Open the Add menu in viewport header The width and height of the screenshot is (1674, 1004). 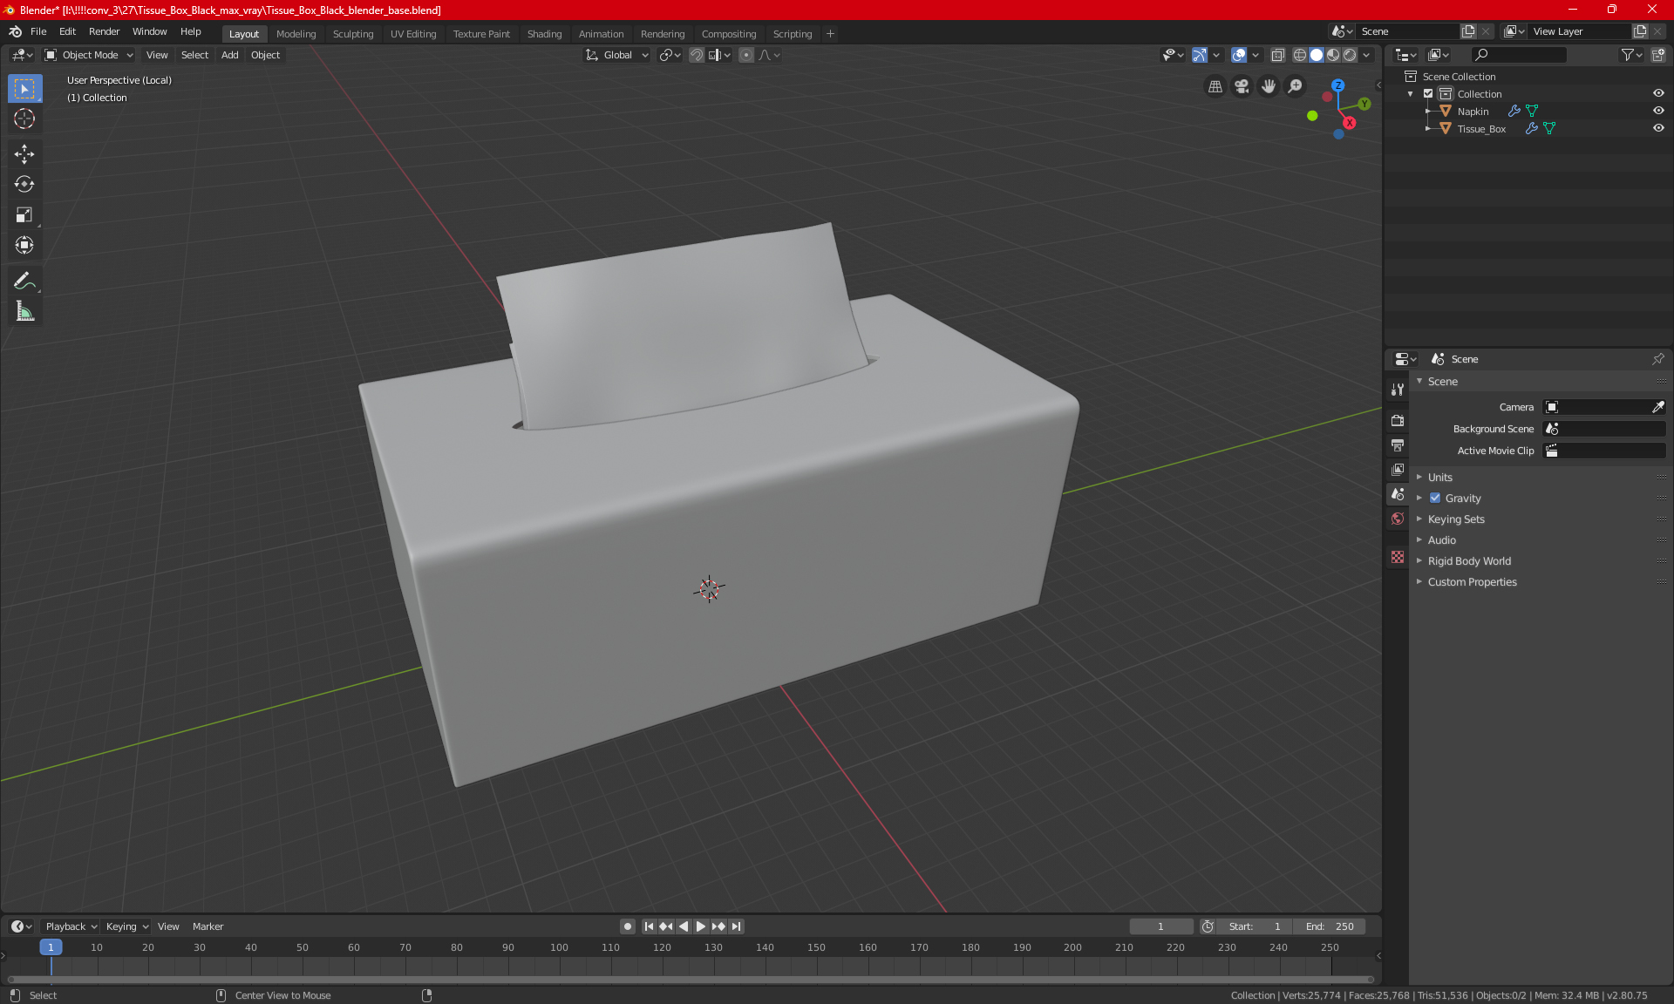pyautogui.click(x=229, y=55)
